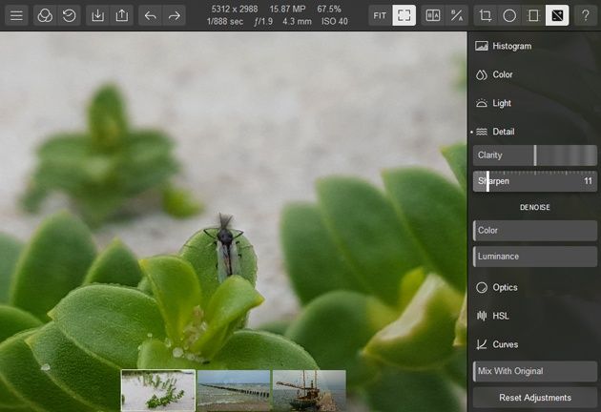Toggle before/after B|A comparison
The width and height of the screenshot is (601, 412).
click(433, 15)
